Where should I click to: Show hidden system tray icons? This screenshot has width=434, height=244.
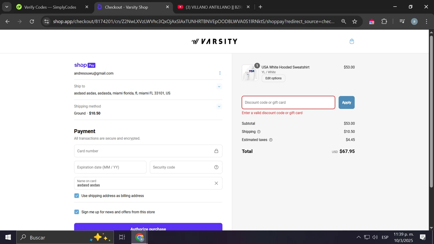click(x=358, y=237)
